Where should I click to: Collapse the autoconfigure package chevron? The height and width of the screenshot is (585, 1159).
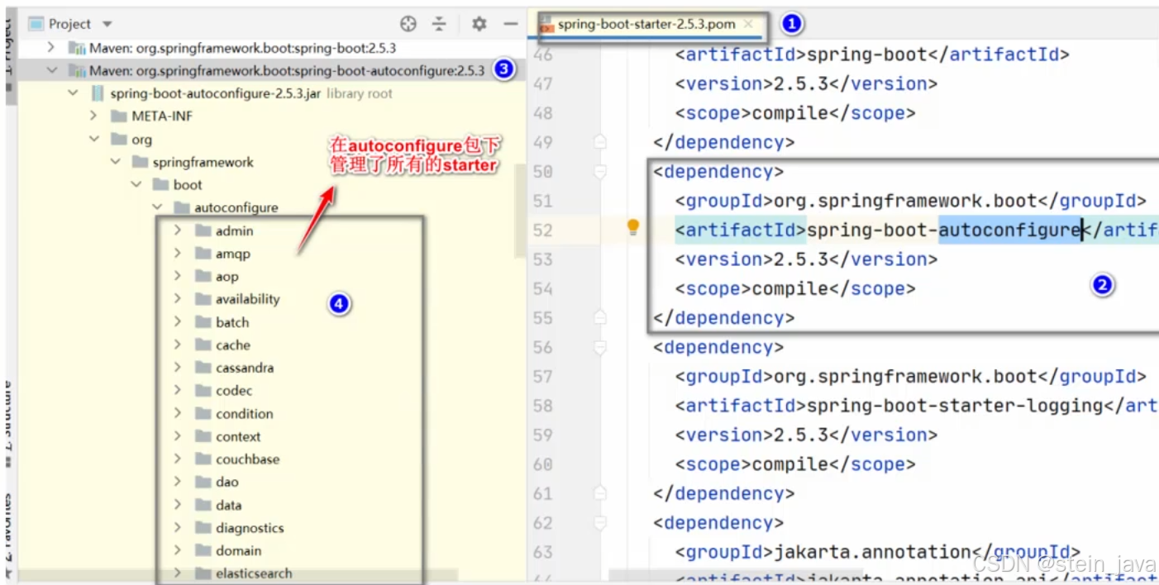point(156,207)
